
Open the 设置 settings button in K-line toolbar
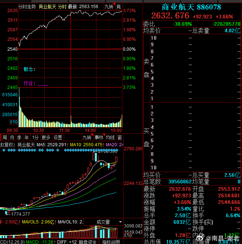58,137
